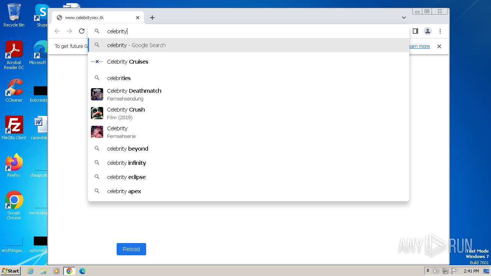This screenshot has width=491, height=276.
Task: Open the File Explorer taskbar icon
Action: pyautogui.click(x=43, y=271)
